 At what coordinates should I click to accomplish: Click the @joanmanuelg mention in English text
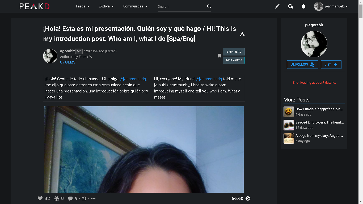point(209,79)
